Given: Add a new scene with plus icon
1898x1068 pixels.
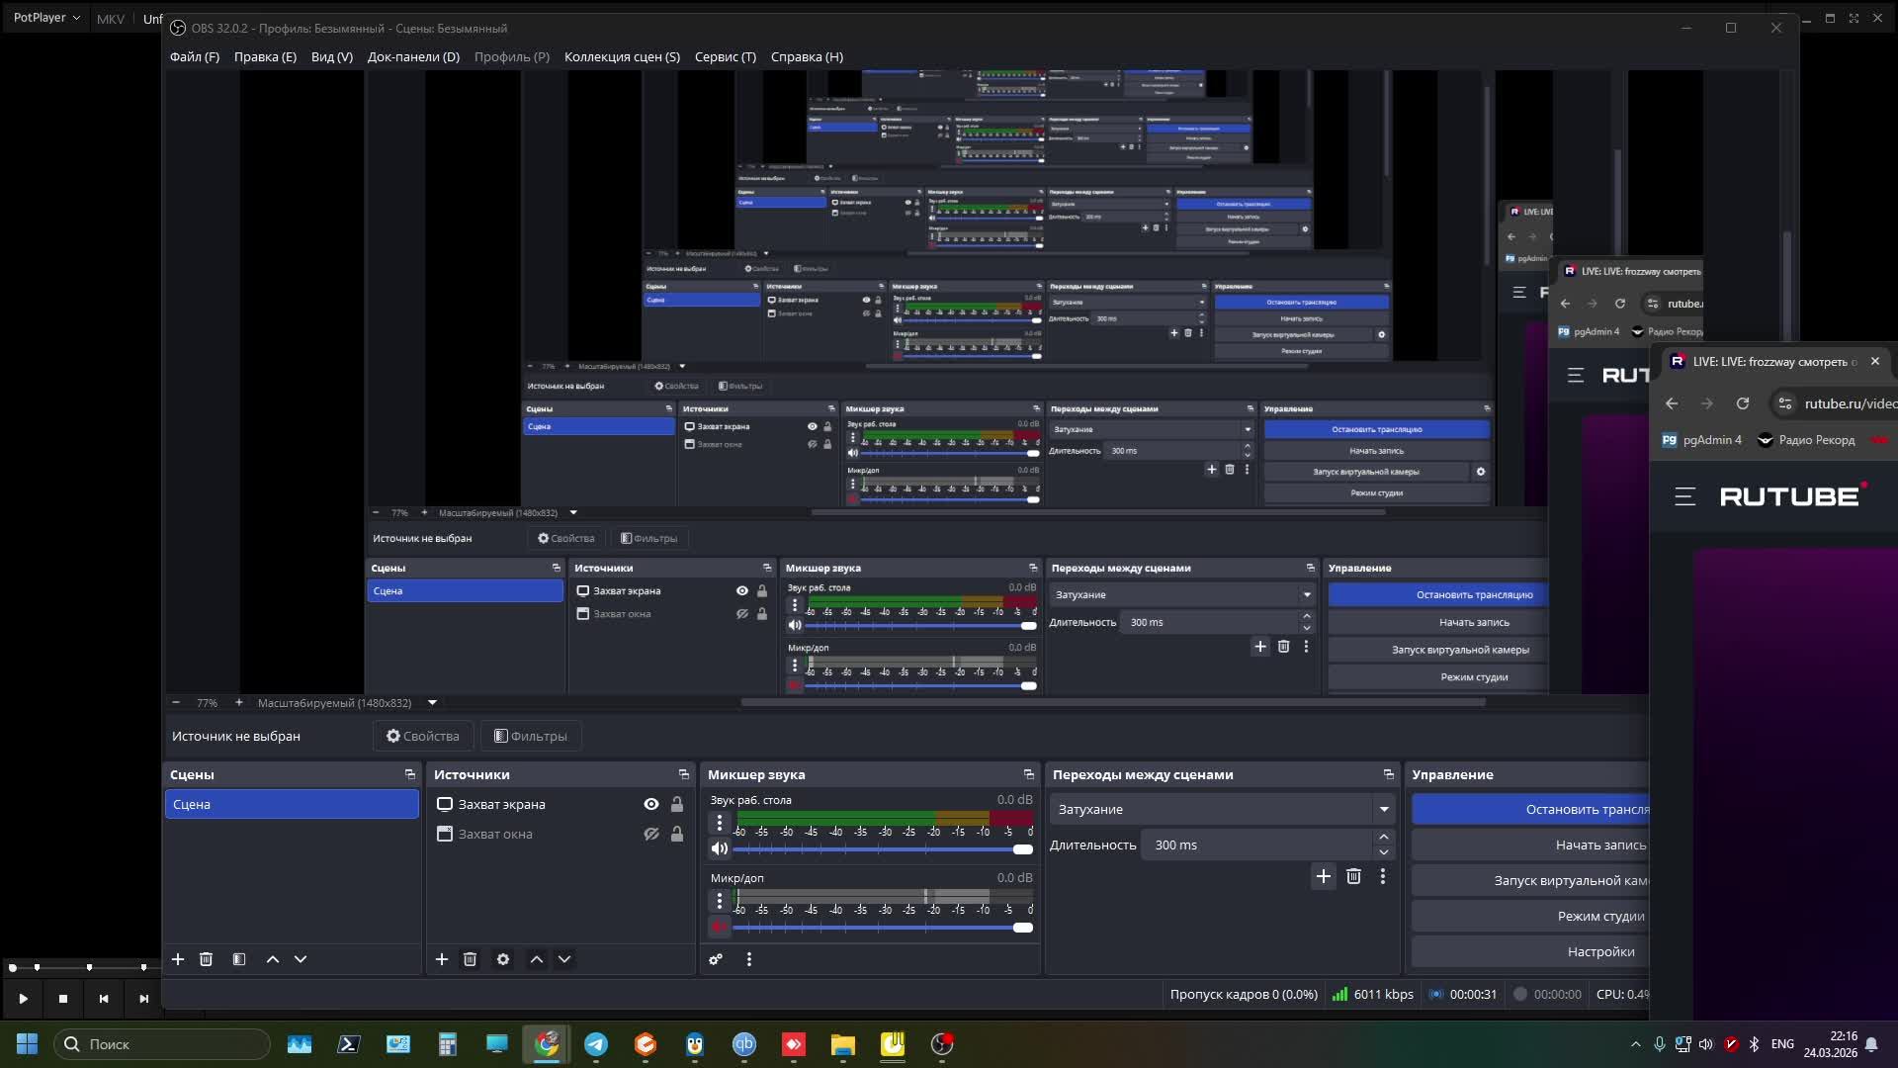Looking at the screenshot, I should click(178, 959).
